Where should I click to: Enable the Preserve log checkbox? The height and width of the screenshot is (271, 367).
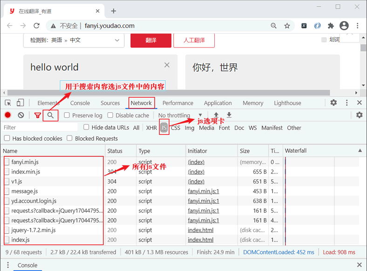[67, 115]
